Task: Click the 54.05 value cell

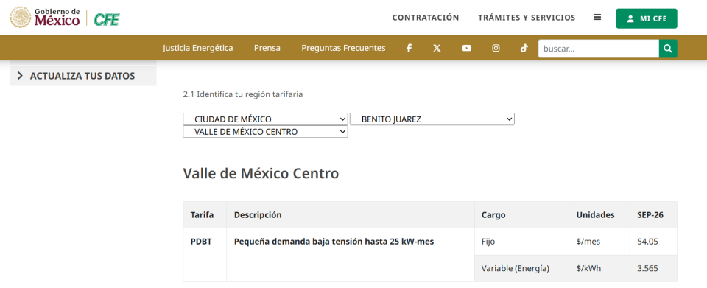Action: tap(653, 242)
